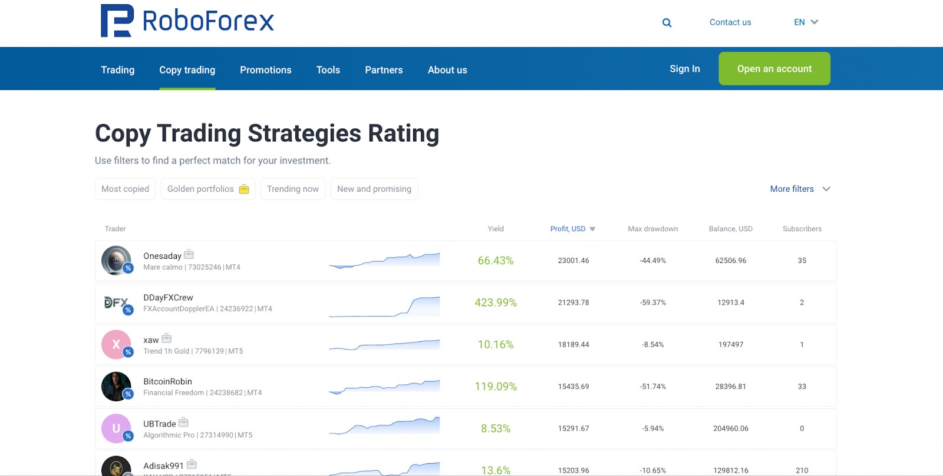943x476 pixels.
Task: Click balance value 197497
Action: [x=731, y=345]
